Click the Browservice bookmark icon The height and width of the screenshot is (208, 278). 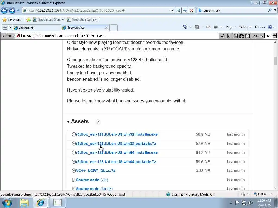229,36
